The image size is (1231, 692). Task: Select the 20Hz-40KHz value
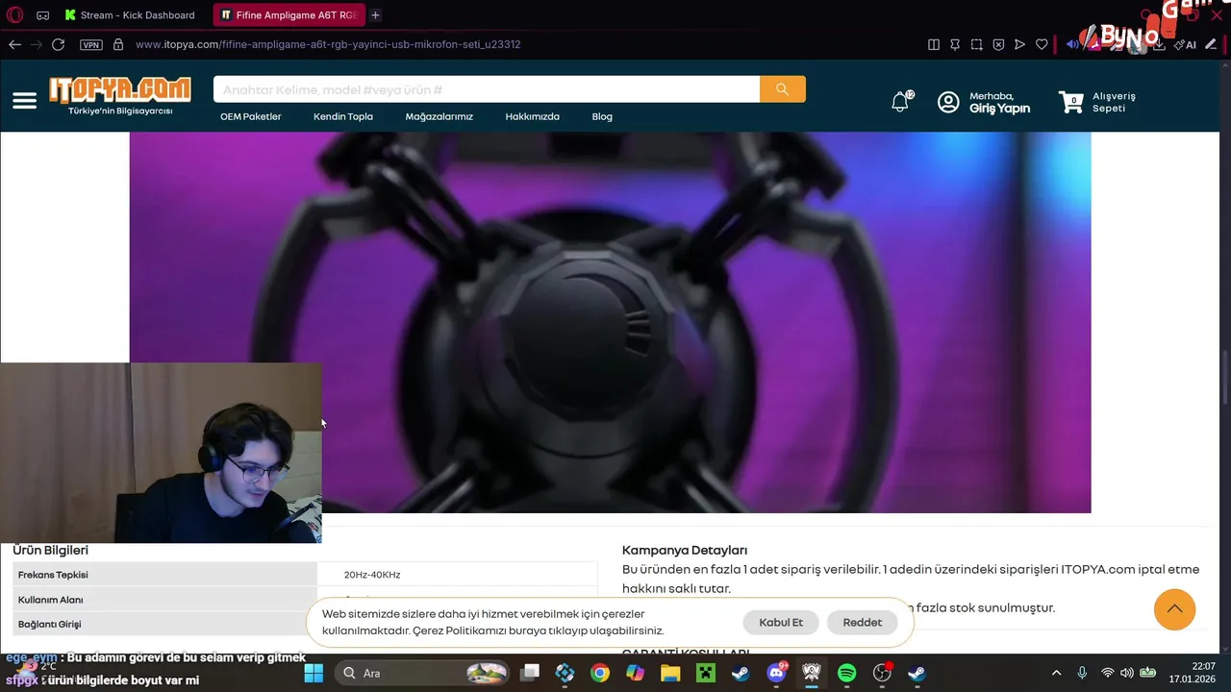click(x=372, y=575)
